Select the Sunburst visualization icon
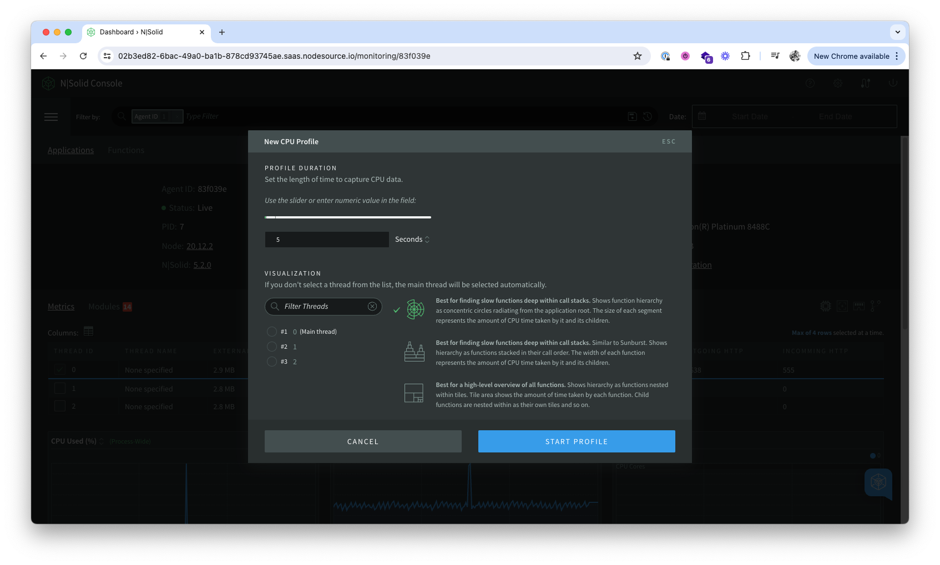 click(415, 309)
